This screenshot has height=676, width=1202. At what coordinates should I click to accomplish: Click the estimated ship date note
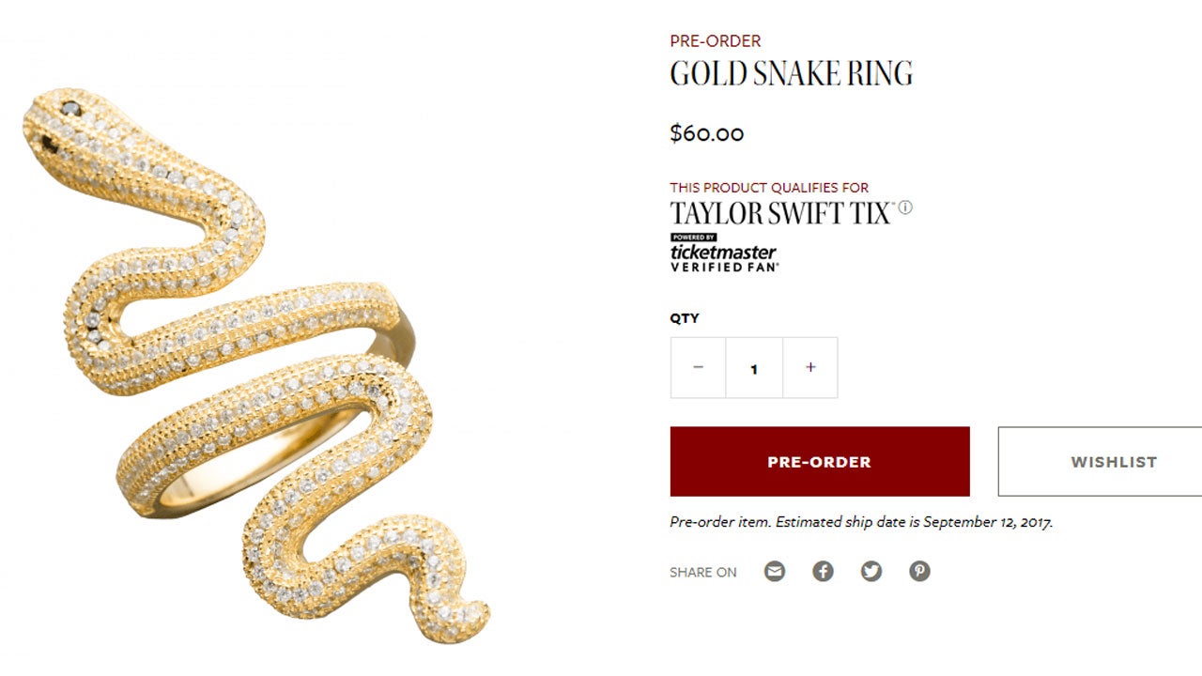click(860, 522)
